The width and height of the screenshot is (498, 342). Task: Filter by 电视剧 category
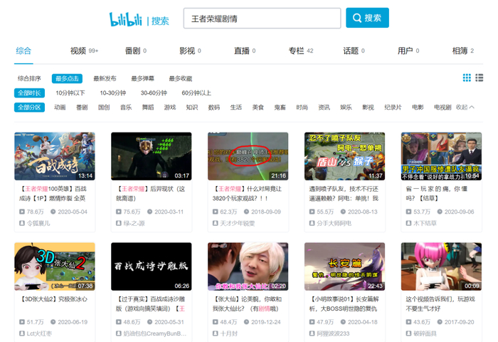pos(443,107)
